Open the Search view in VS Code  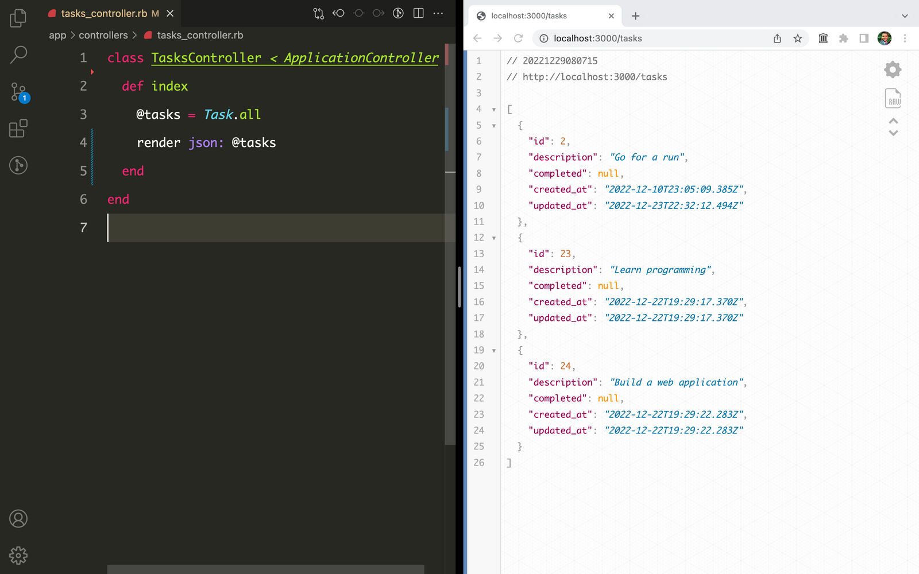tap(18, 55)
